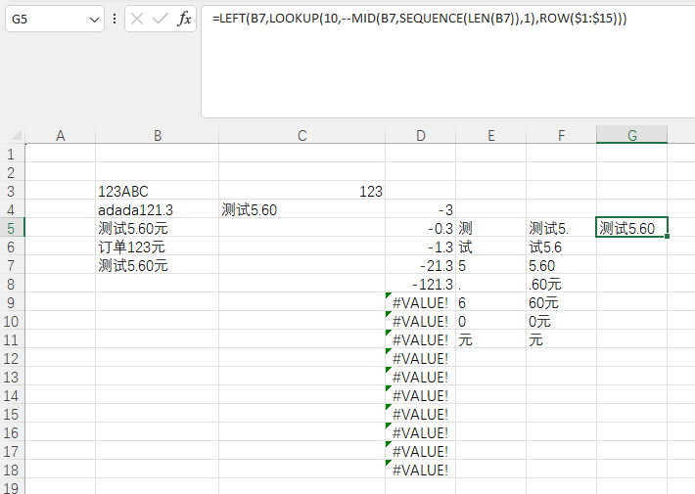Click cell B5 with 测试5.60元
695x494 pixels.
click(158, 228)
